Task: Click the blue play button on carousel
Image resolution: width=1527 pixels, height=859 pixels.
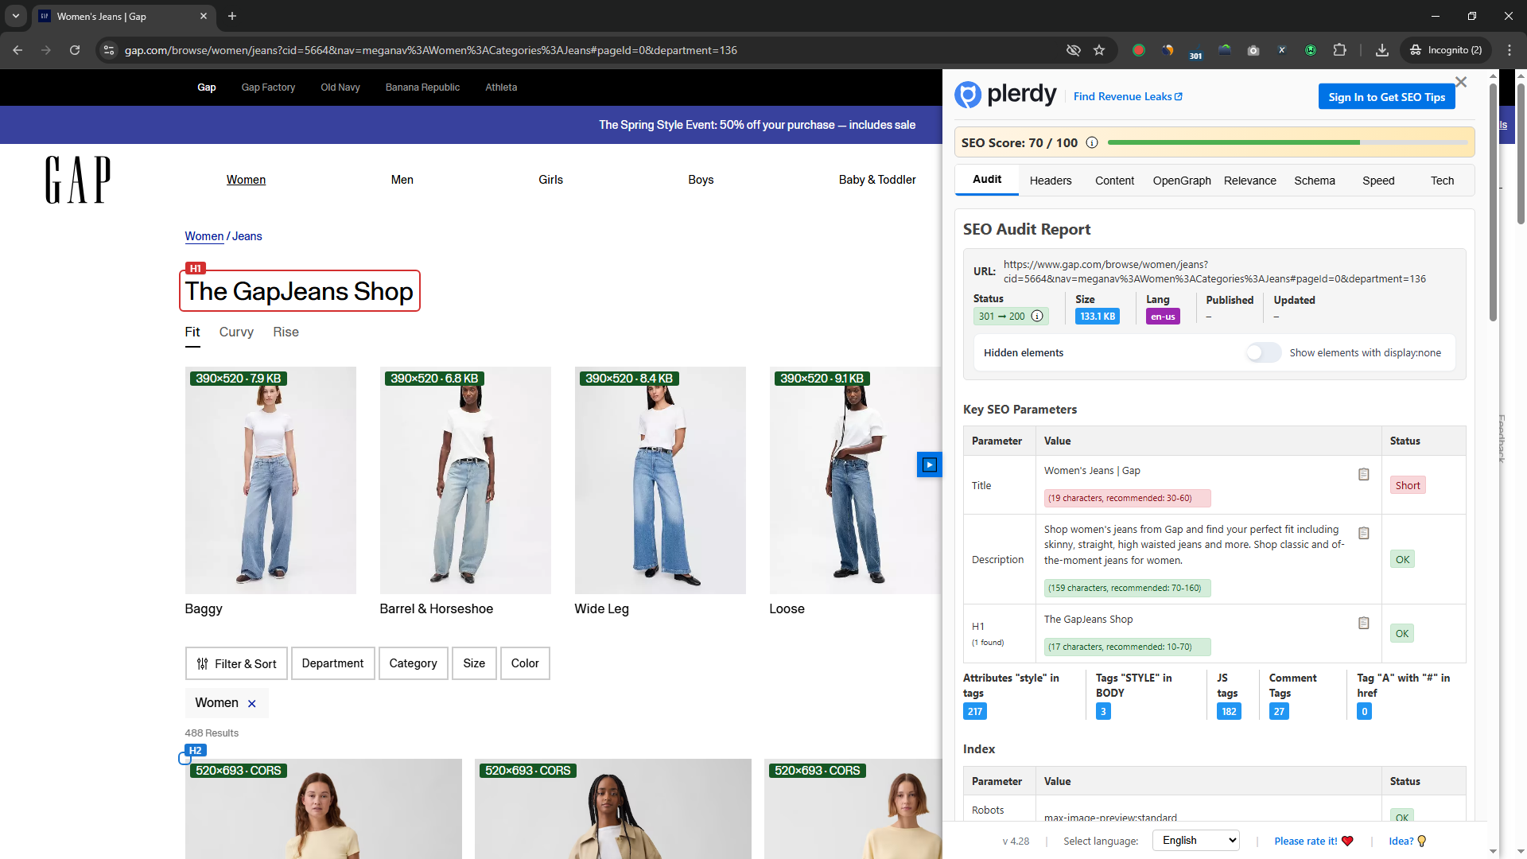Action: 929,464
